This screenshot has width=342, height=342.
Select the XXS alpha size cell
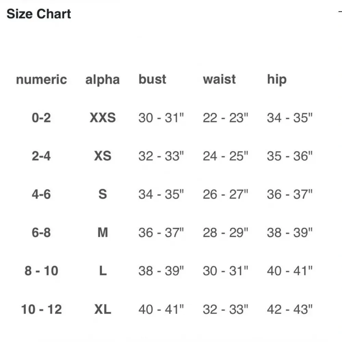[x=103, y=118]
